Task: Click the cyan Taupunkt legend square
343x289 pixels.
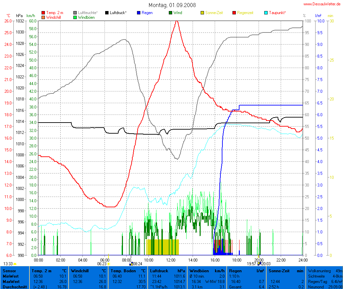Action: click(266, 13)
